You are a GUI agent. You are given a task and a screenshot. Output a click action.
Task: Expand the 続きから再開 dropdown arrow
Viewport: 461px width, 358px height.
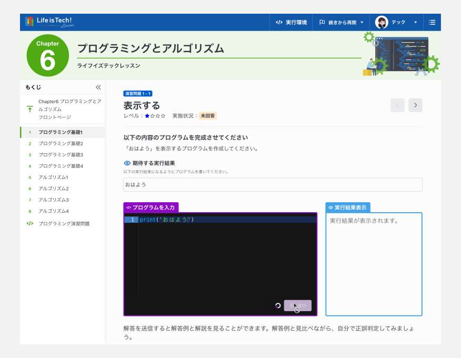click(362, 22)
